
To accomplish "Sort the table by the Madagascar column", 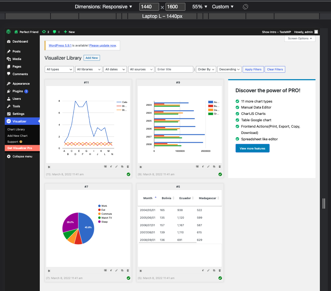I will click(208, 198).
